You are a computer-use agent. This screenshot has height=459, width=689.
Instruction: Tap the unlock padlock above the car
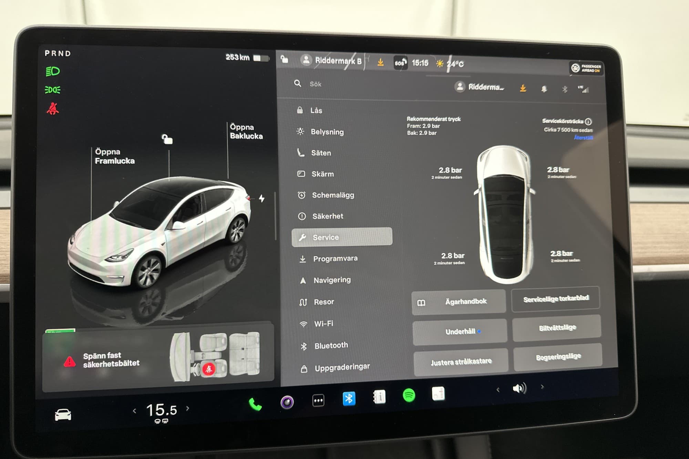point(167,139)
